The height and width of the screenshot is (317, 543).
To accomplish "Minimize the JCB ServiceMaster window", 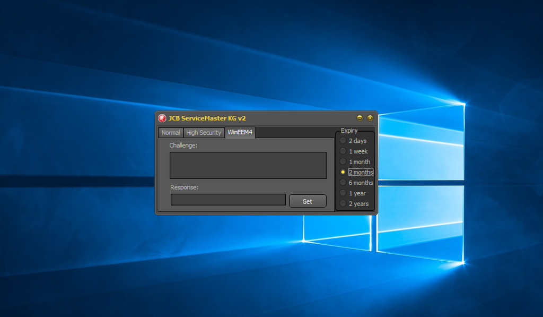I will (360, 118).
